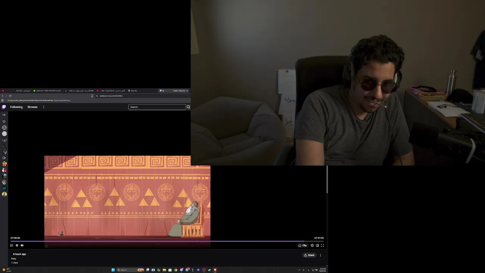Mute the Twitch tab using its speaker icon
485x273 pixels.
click(163, 91)
